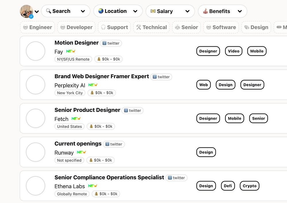Open the Senior Product Designer listing

point(87,110)
